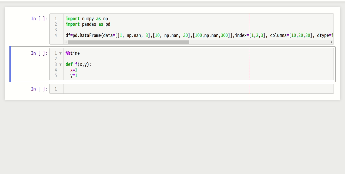Click the left arrow of horizontal scrollbar

coord(66,42)
